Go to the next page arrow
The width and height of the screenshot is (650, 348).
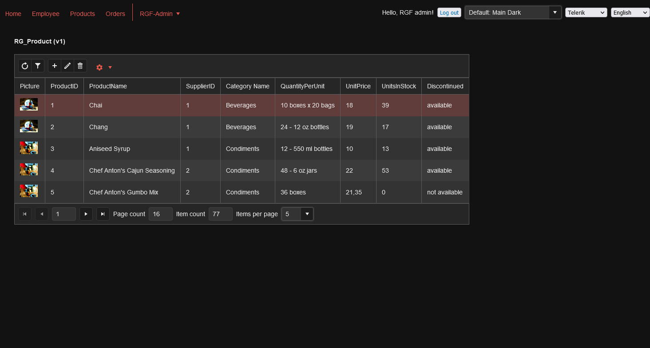[86, 214]
